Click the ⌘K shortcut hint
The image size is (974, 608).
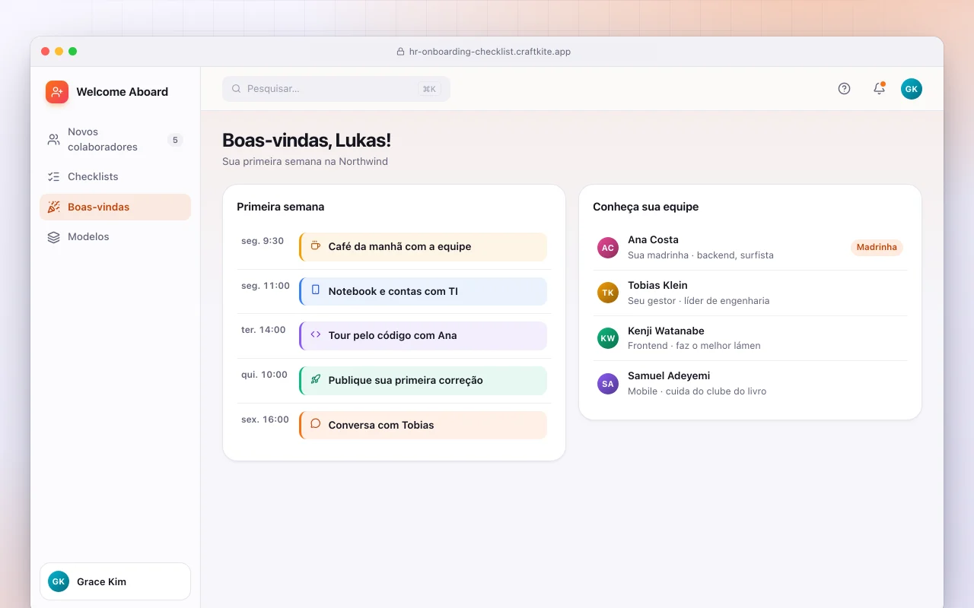click(x=429, y=89)
